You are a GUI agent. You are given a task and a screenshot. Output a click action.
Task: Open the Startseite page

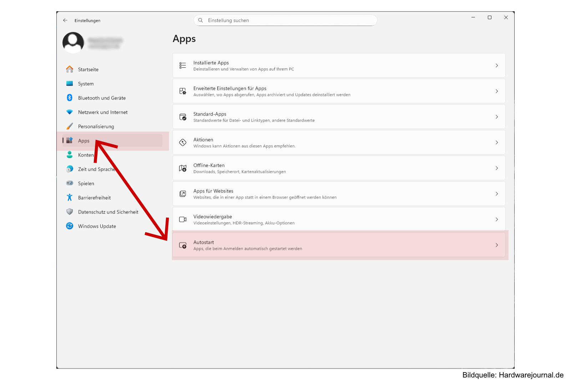88,69
